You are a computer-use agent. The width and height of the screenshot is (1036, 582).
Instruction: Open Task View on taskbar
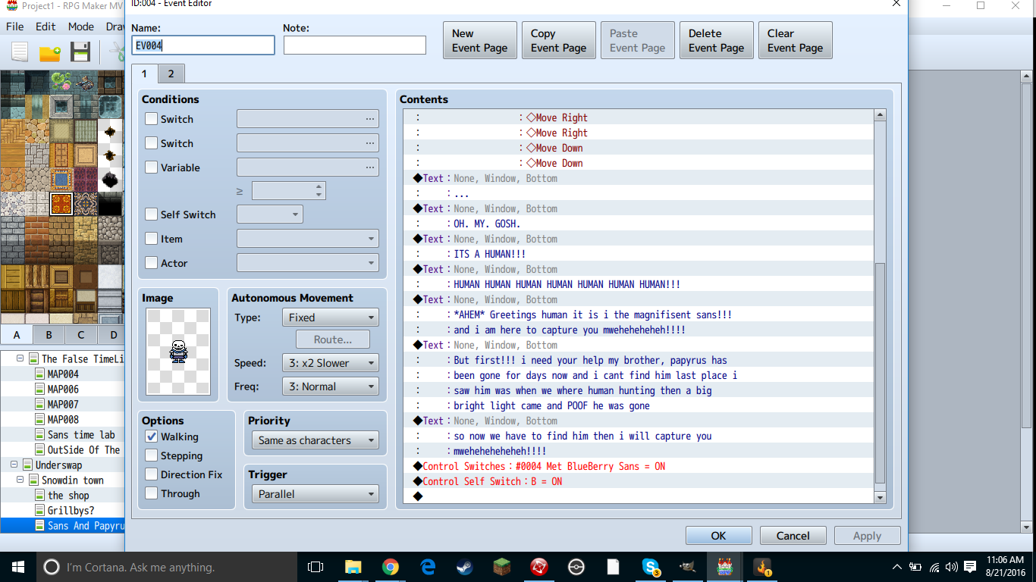pyautogui.click(x=316, y=567)
